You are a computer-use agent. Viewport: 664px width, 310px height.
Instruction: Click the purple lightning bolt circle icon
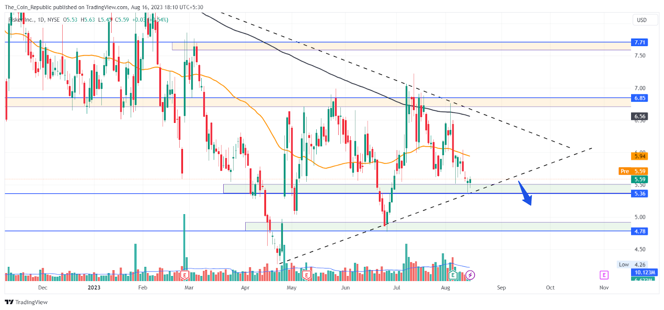(470, 275)
